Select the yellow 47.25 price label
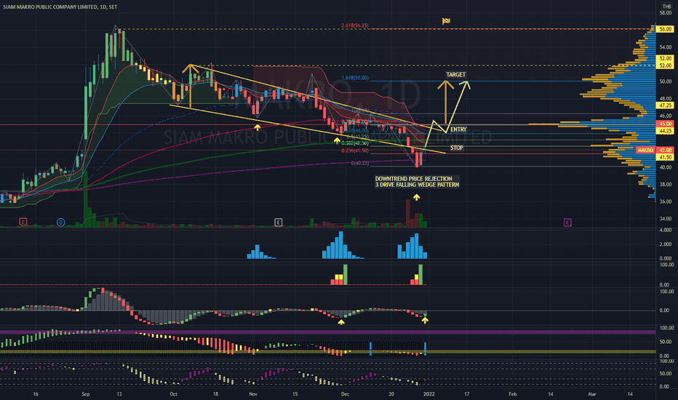678x400 pixels. [665, 105]
